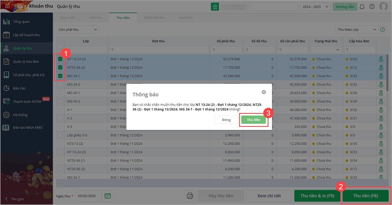Click the 32.278.900 value under Số phải thu
Viewport: 392px width, 205px height.
[232, 59]
